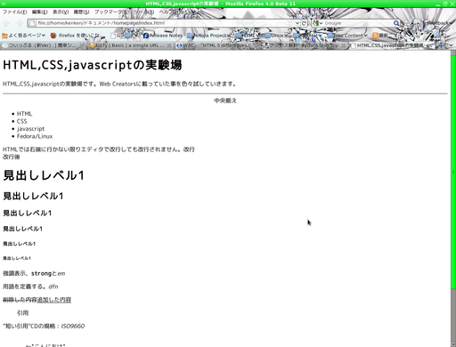
Task: Go back with the back arrow
Action: pyautogui.click(x=6, y=23)
